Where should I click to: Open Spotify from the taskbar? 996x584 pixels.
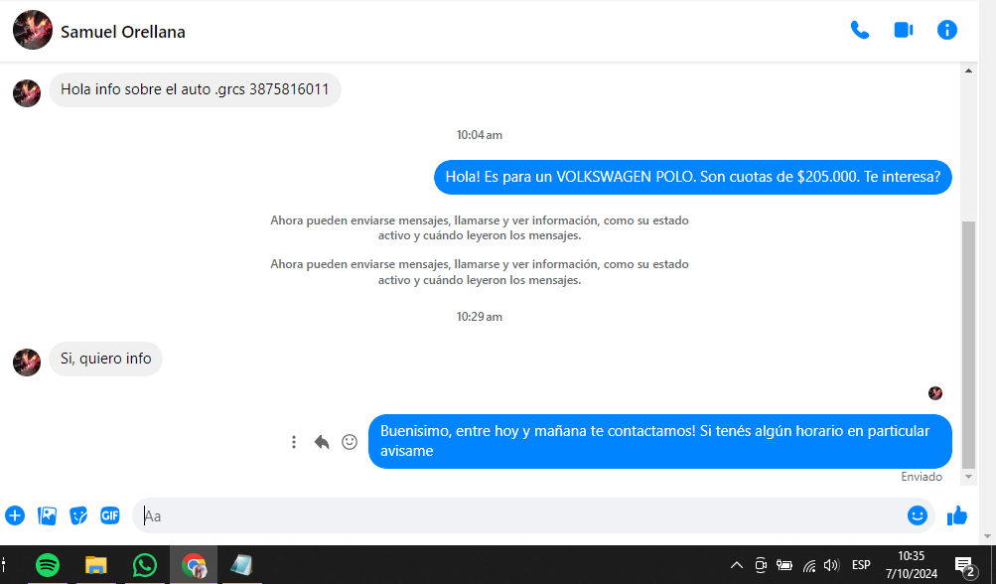click(48, 565)
